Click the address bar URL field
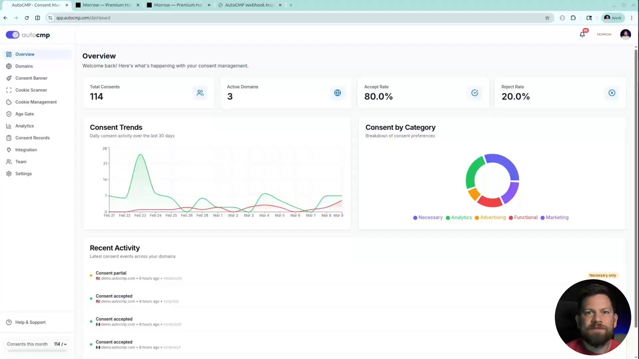 (x=299, y=18)
